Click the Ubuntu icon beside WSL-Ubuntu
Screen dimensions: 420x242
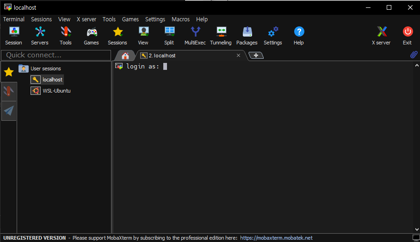click(x=35, y=91)
